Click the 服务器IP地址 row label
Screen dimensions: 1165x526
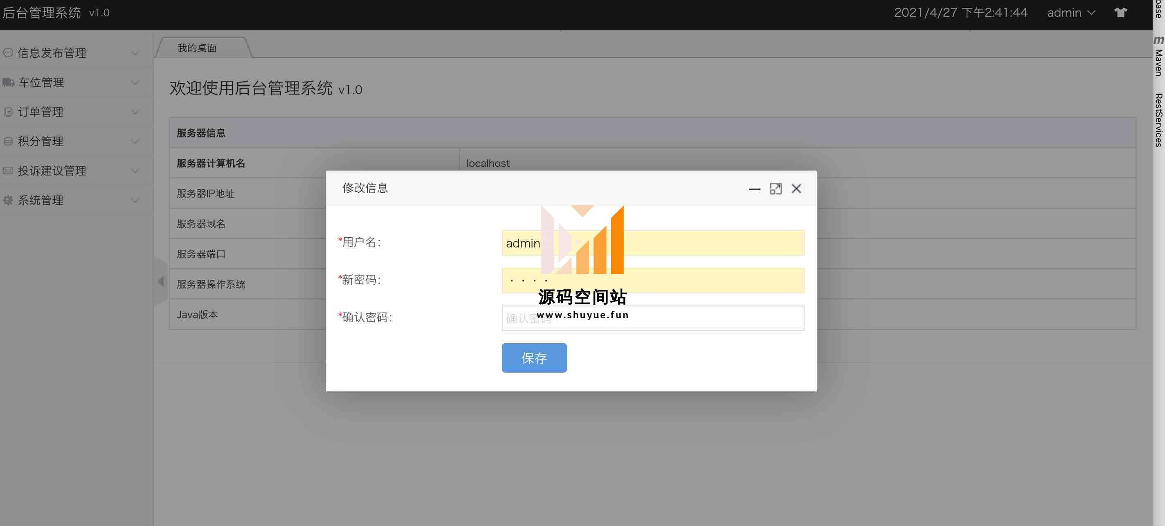point(205,193)
